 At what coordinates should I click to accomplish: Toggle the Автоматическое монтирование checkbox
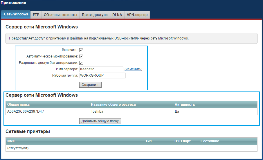coord(81,56)
